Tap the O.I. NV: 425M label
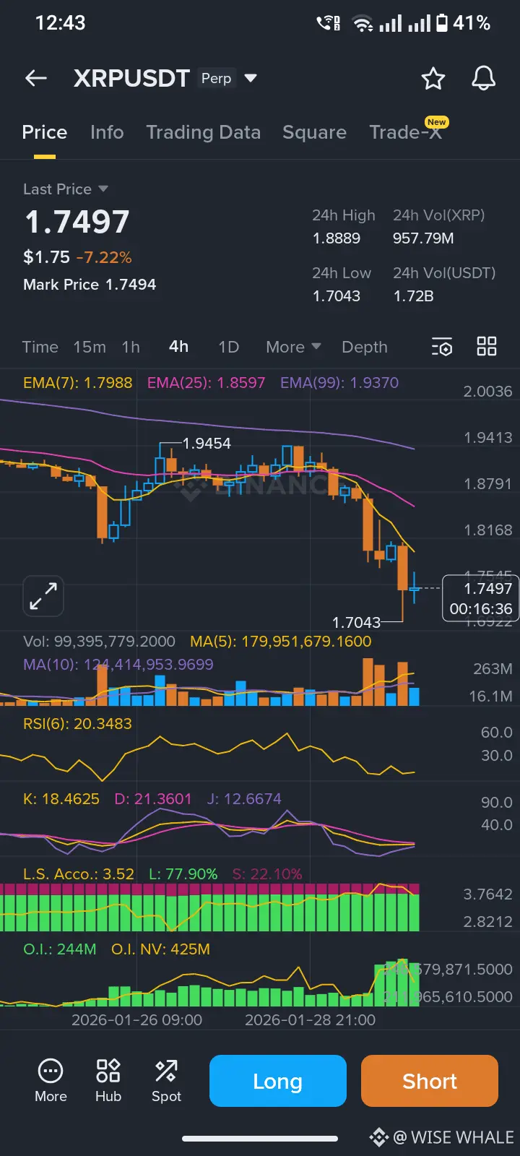The height and width of the screenshot is (1156, 520). pos(161,949)
